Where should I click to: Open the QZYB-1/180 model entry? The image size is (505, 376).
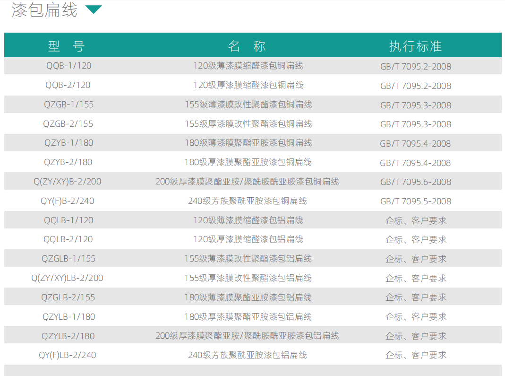(68, 143)
